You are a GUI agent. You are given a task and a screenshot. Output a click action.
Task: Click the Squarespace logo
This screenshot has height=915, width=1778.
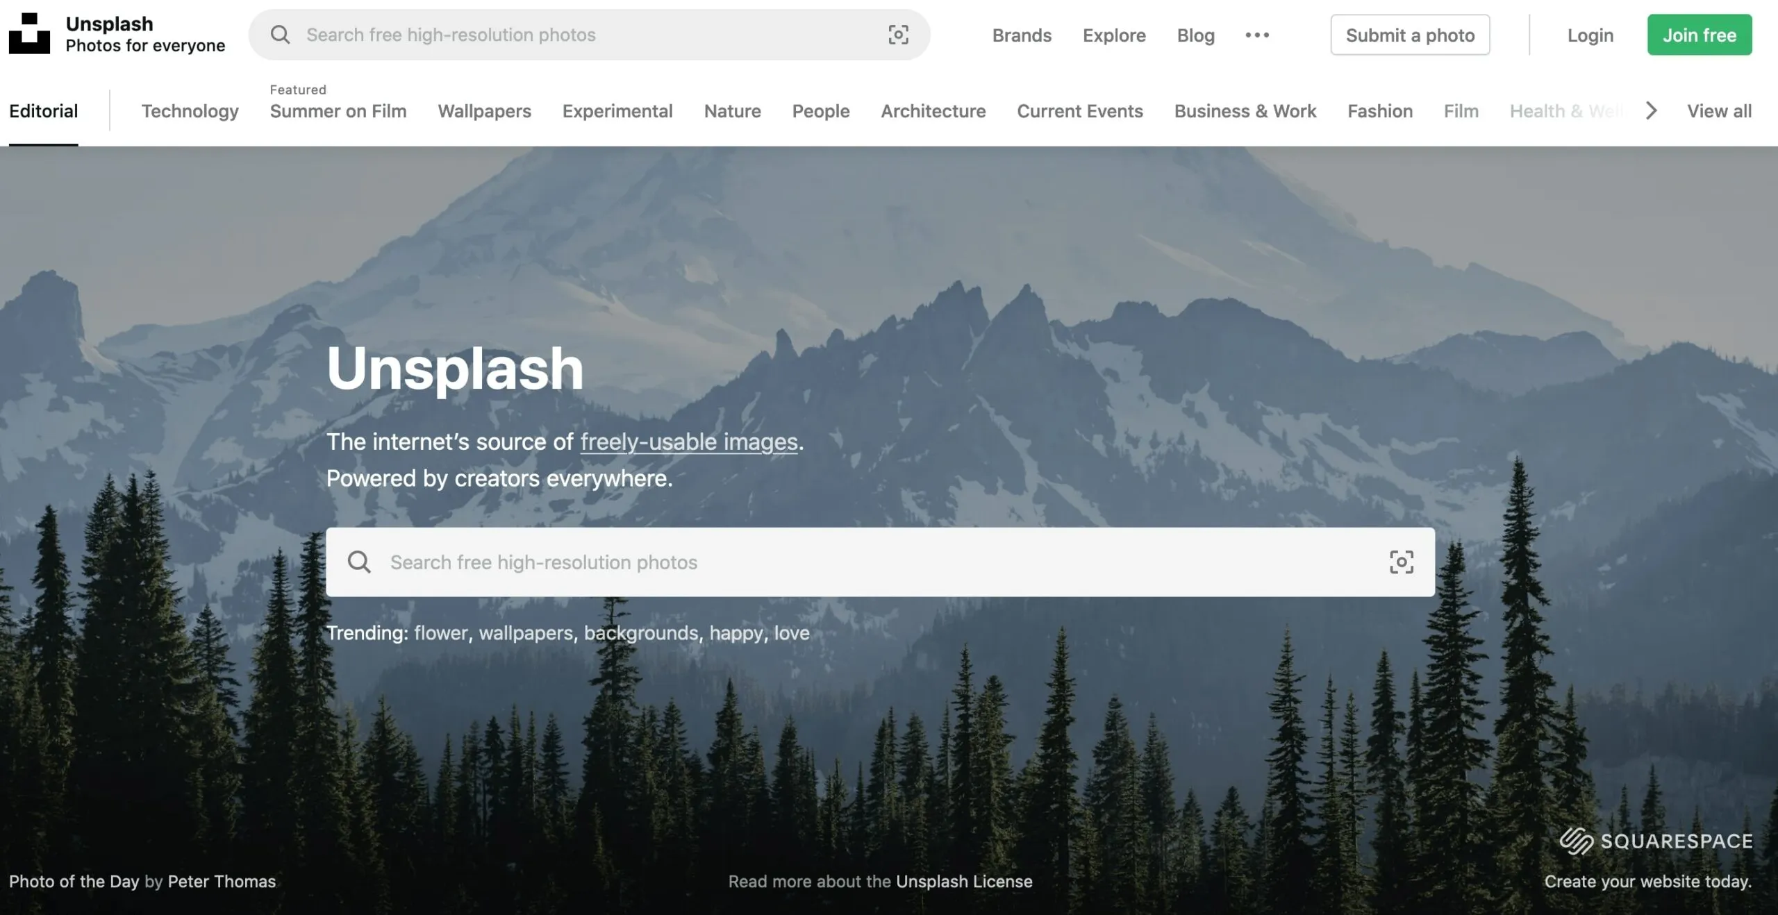pyautogui.click(x=1656, y=841)
